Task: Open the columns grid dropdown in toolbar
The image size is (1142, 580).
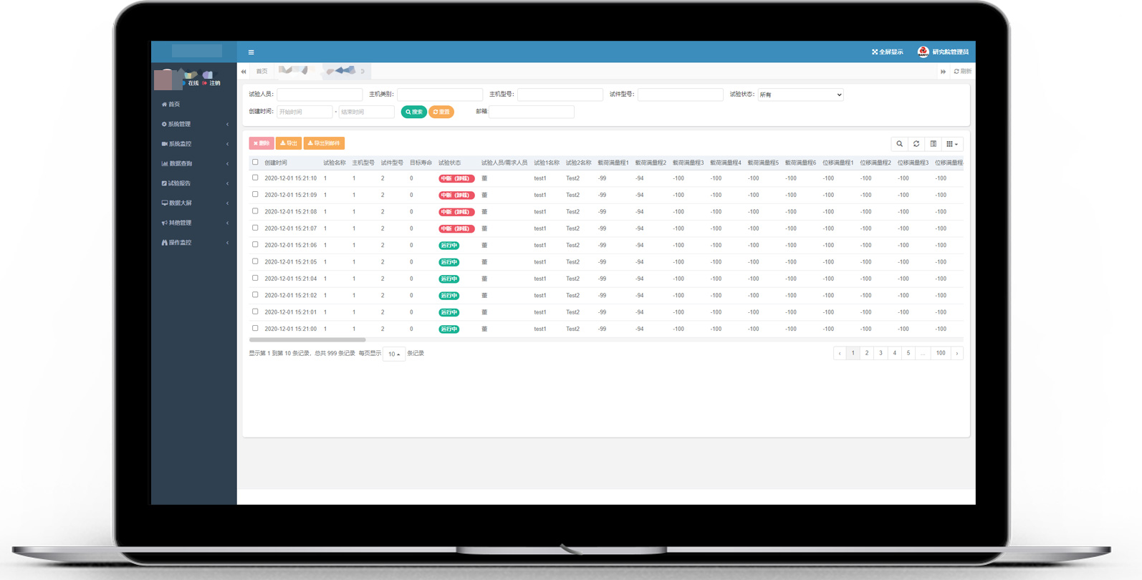Action: (x=951, y=144)
